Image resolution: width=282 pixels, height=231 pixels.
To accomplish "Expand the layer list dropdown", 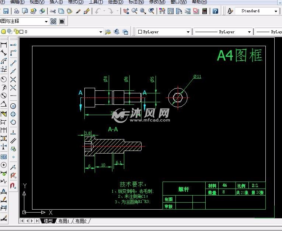I will (101, 32).
